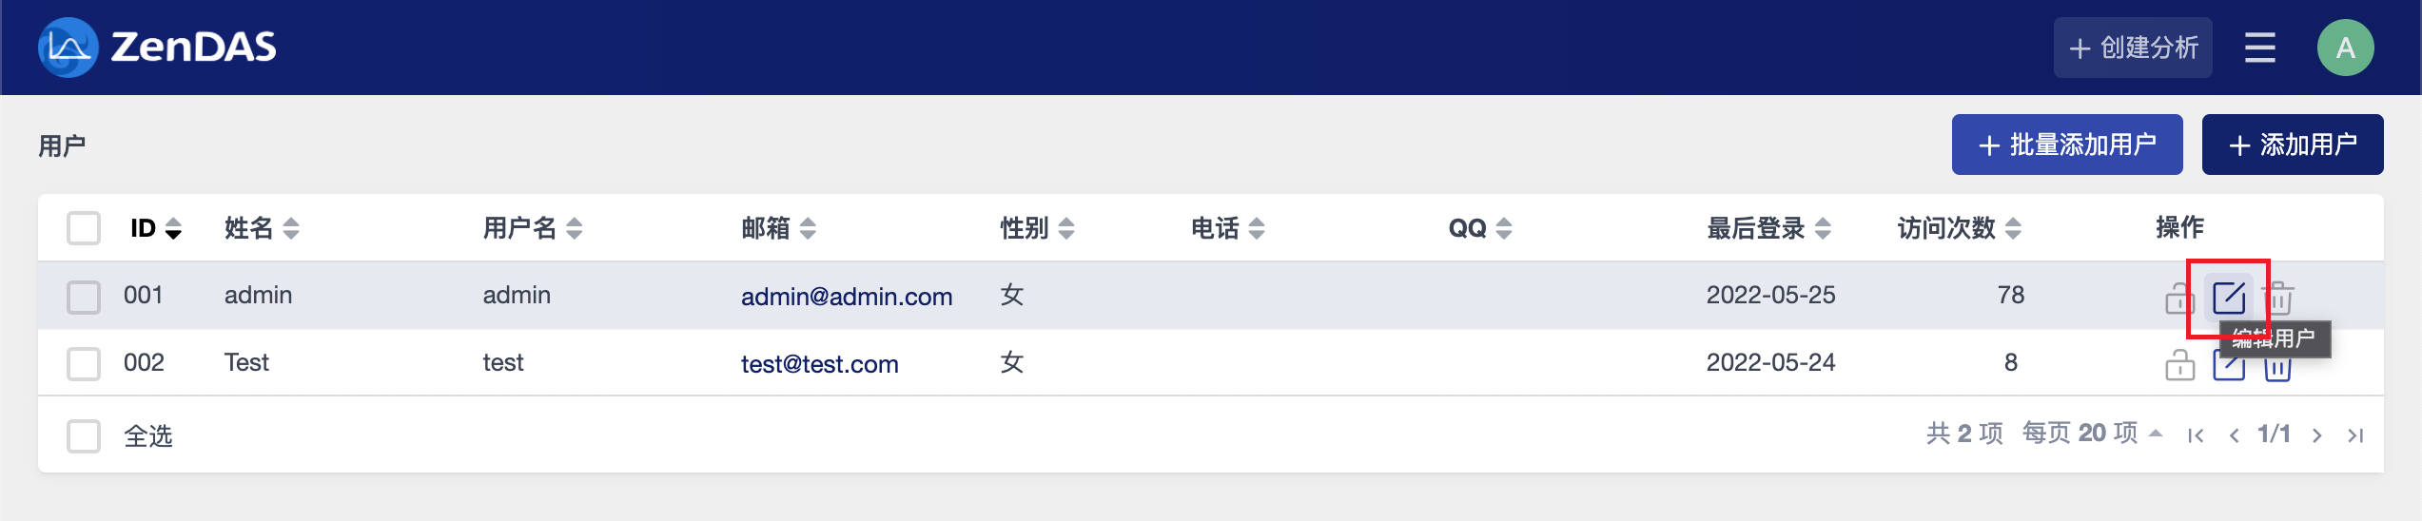Go to the last page of results
The width and height of the screenshot is (2422, 521).
(x=2355, y=435)
